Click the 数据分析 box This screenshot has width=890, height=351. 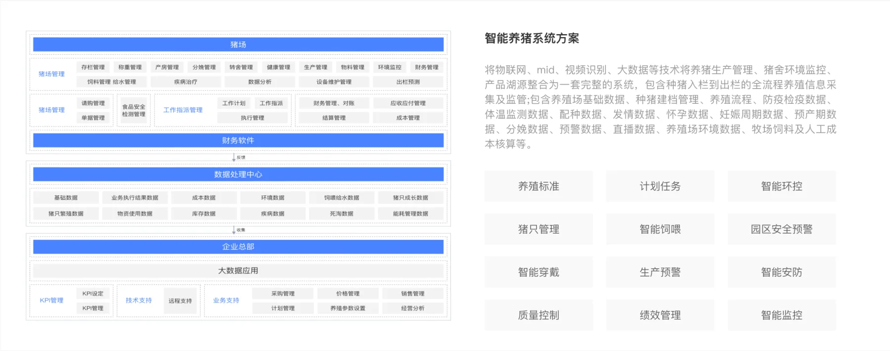[x=260, y=82]
